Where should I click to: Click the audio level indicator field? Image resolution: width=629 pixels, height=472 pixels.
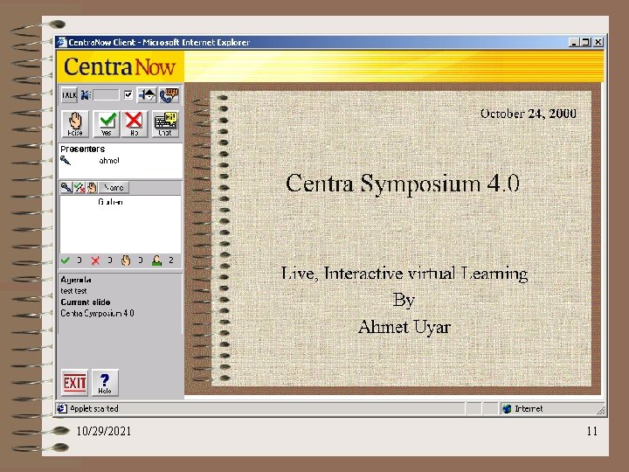pyautogui.click(x=106, y=95)
